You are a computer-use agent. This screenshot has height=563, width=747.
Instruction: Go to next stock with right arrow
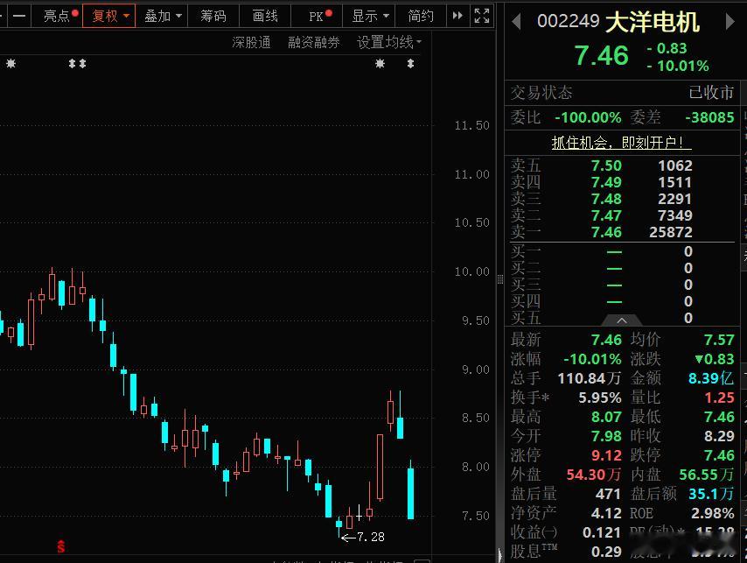[730, 22]
